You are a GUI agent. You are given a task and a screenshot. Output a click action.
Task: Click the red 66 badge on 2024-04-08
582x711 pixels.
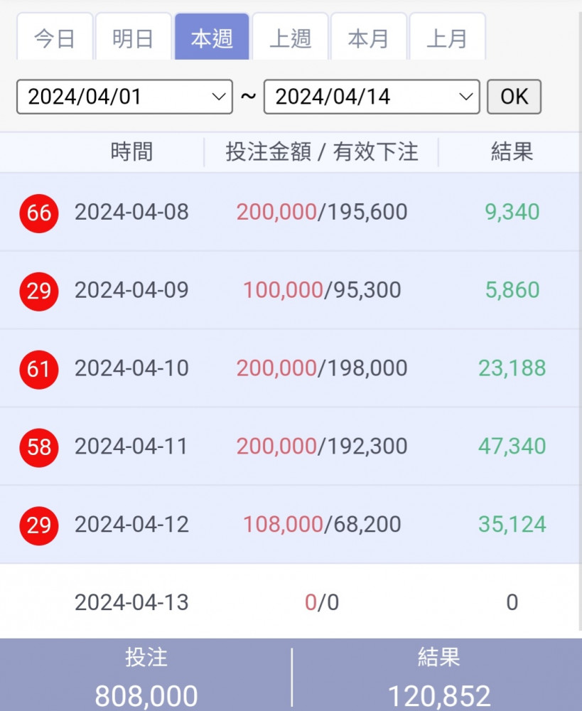click(39, 213)
